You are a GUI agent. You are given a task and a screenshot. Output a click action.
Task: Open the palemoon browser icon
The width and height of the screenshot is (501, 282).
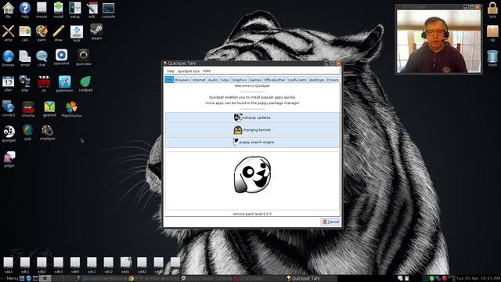[64, 84]
